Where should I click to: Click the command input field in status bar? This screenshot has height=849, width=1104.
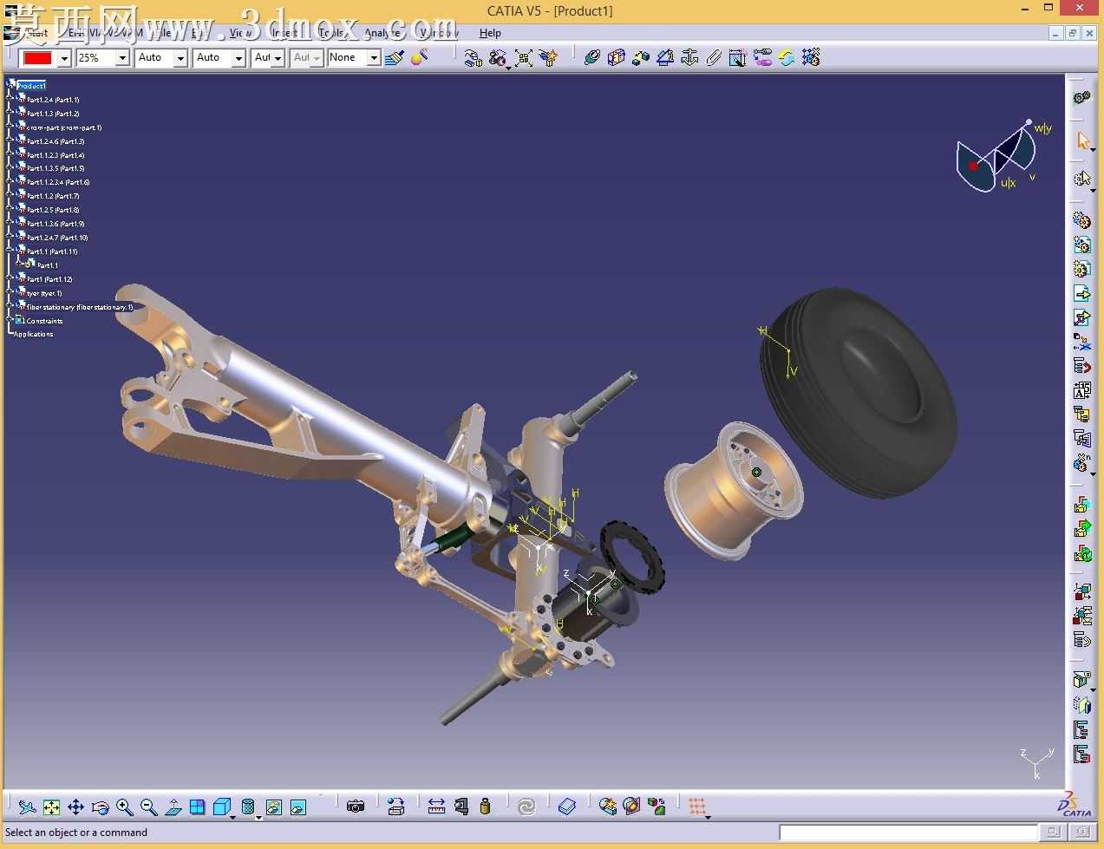907,833
